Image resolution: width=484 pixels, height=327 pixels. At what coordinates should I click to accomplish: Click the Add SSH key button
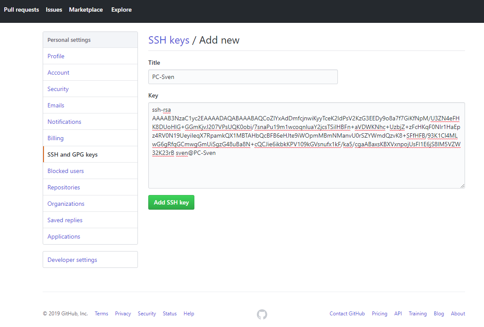point(171,202)
